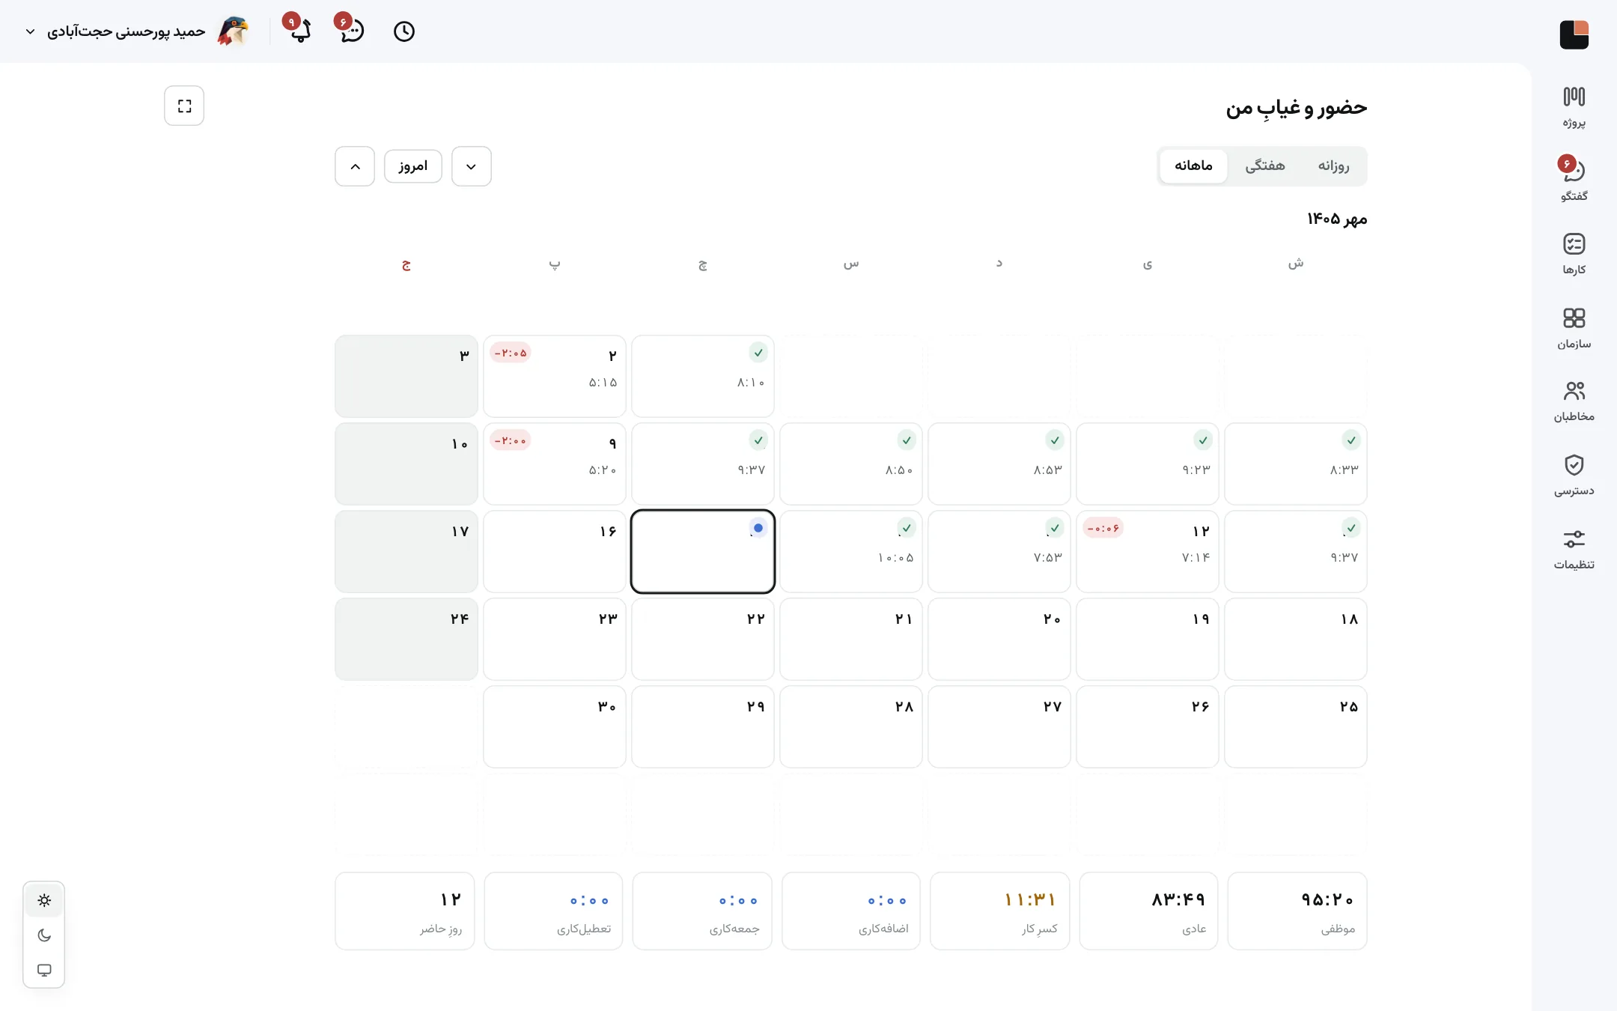Image resolution: width=1617 pixels, height=1011 pixels.
Task: Select calendar day ۹ showing ۵:۲۰
Action: (x=555, y=464)
